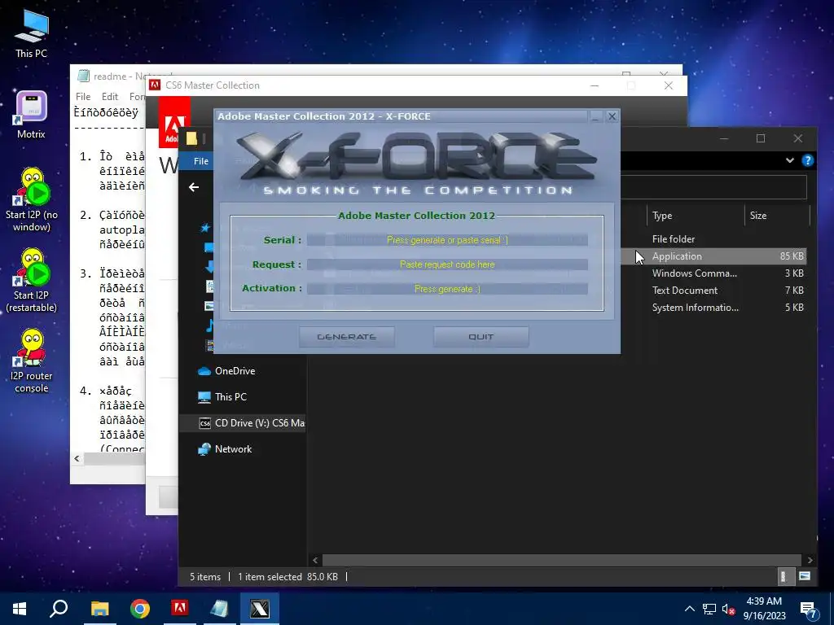Show hidden tray icons chevron
This screenshot has height=625, width=834.
(x=689, y=609)
